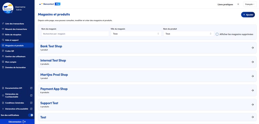259x124 pixels.
Task: Open Gestion des utilisateurs page
Action: pos(15,57)
